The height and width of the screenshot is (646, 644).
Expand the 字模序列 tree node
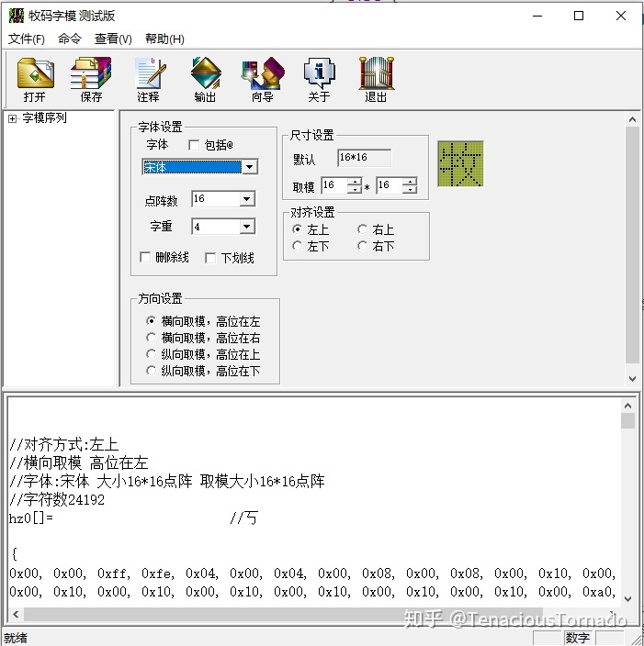12,119
